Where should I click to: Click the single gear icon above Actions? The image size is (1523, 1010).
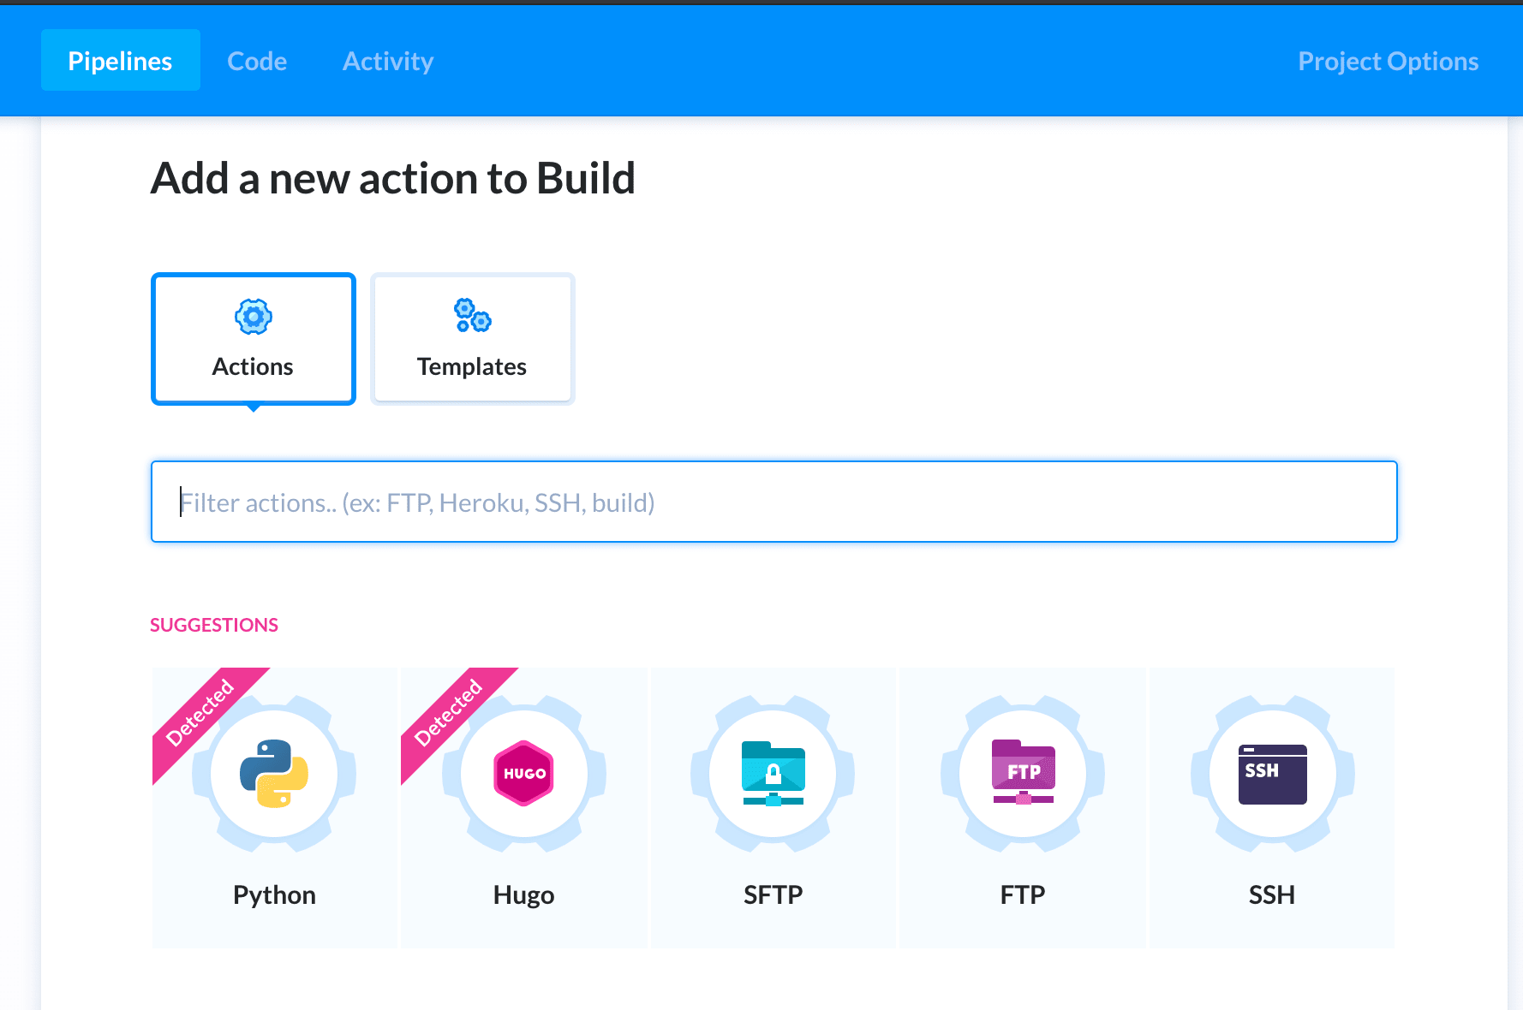[x=254, y=318]
